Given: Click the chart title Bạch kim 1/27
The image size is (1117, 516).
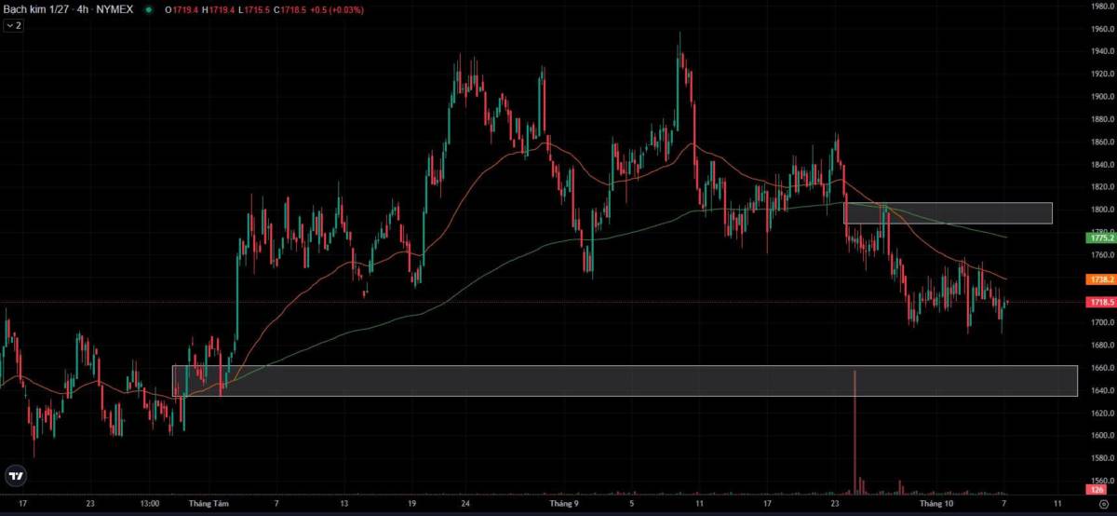Looking at the screenshot, I should [34, 9].
